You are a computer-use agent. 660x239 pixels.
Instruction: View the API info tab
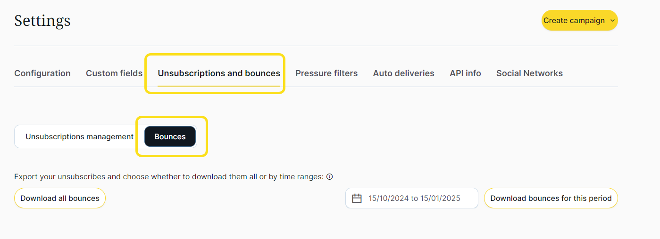(465, 73)
